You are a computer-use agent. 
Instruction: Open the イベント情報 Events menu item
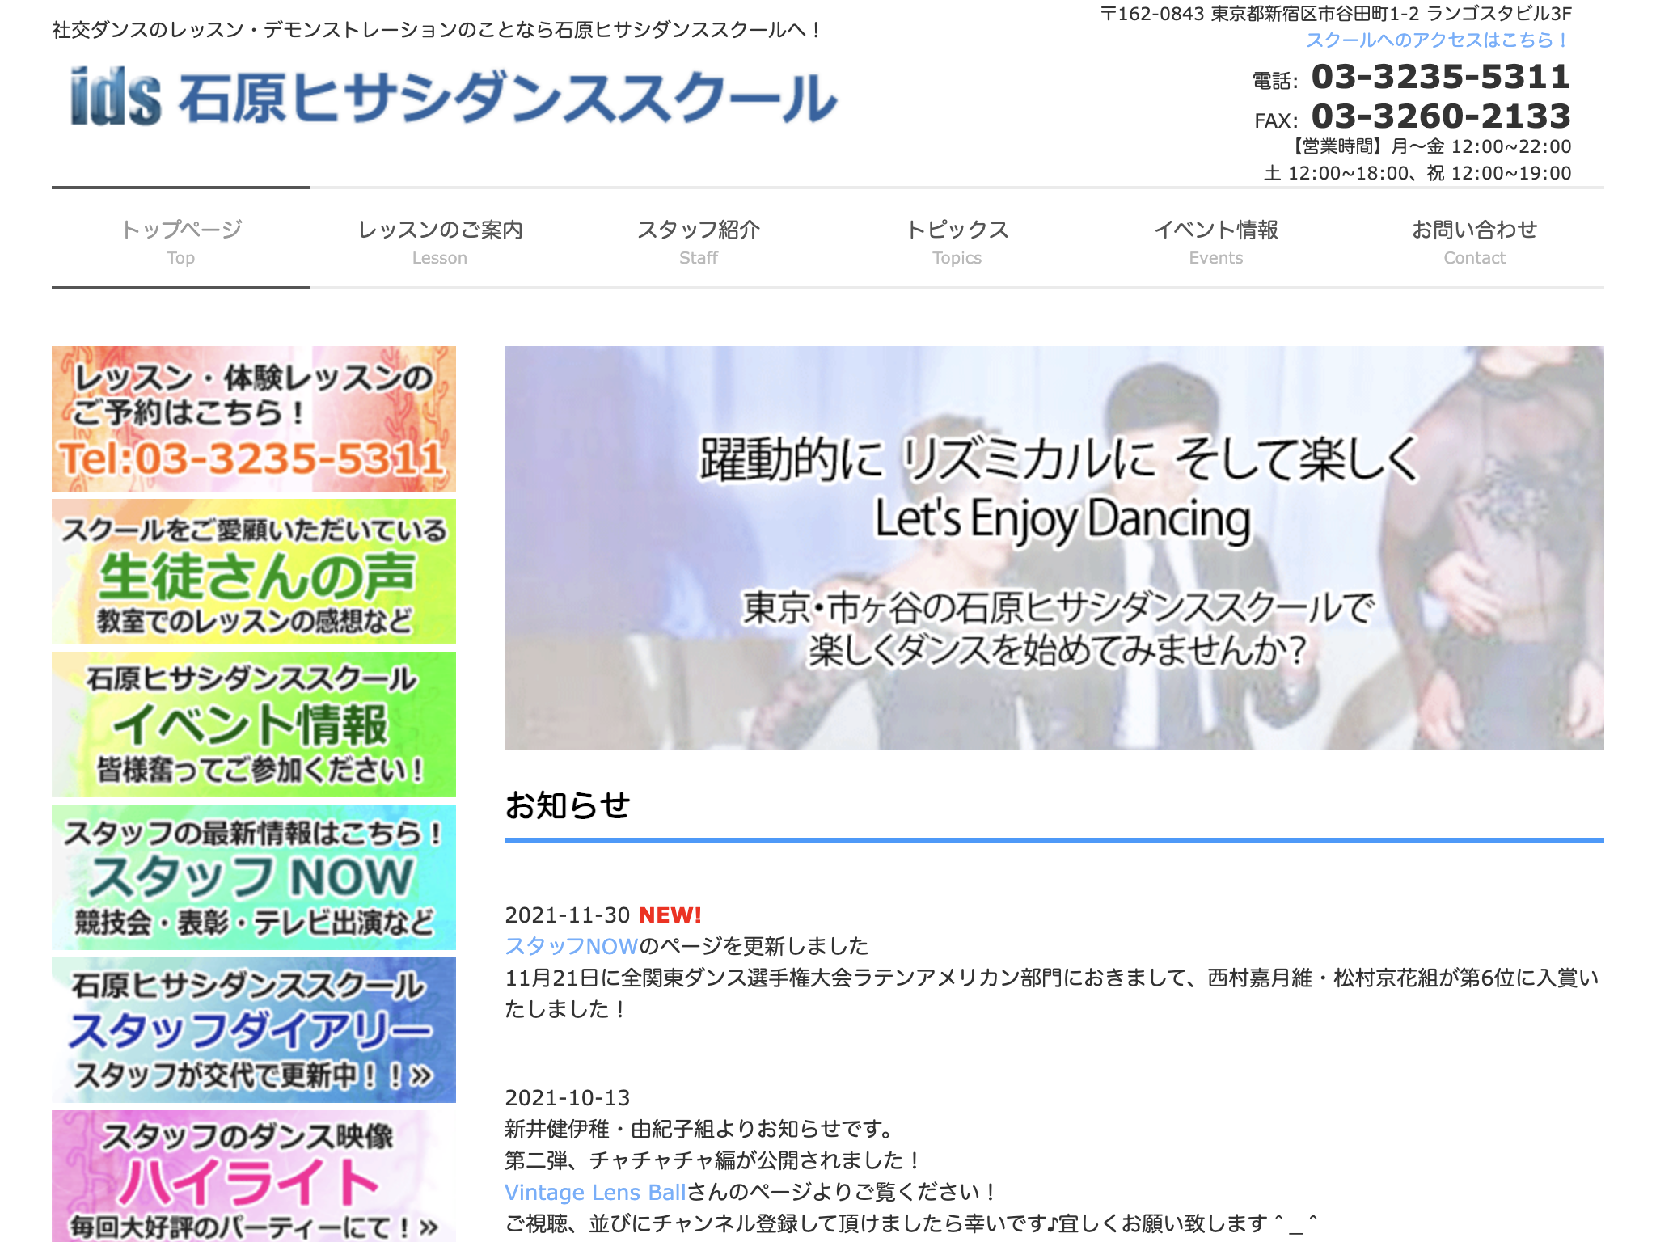[1215, 239]
